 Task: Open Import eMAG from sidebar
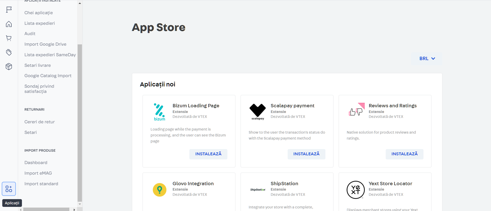(x=38, y=173)
